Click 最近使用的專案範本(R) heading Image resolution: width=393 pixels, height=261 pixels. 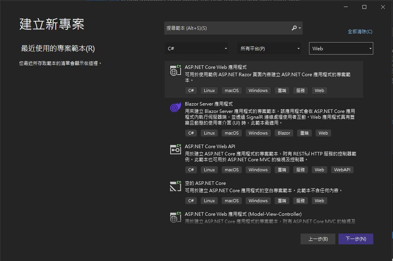(58, 48)
